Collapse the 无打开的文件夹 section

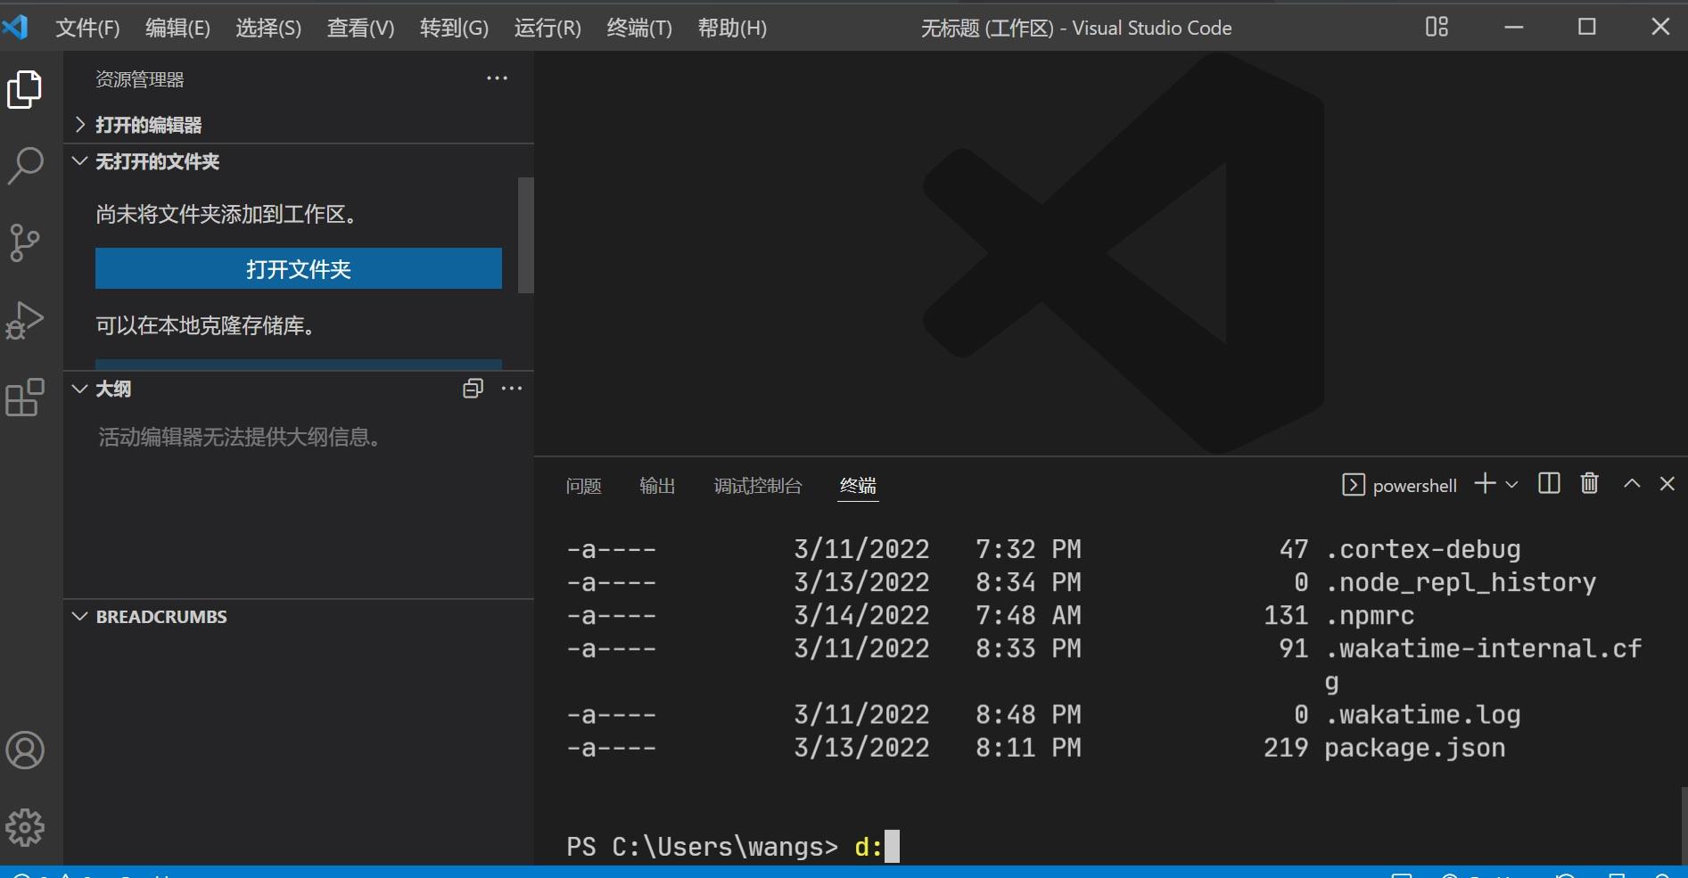point(299,161)
